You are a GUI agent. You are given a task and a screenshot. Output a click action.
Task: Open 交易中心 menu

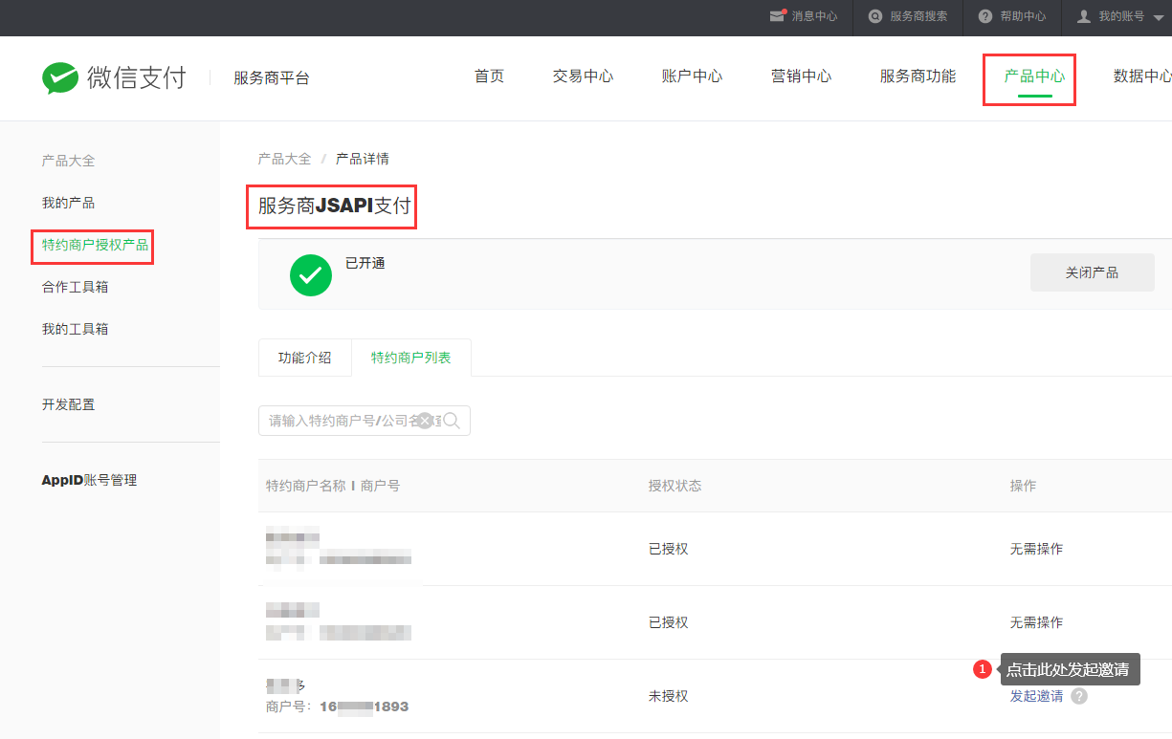(583, 76)
